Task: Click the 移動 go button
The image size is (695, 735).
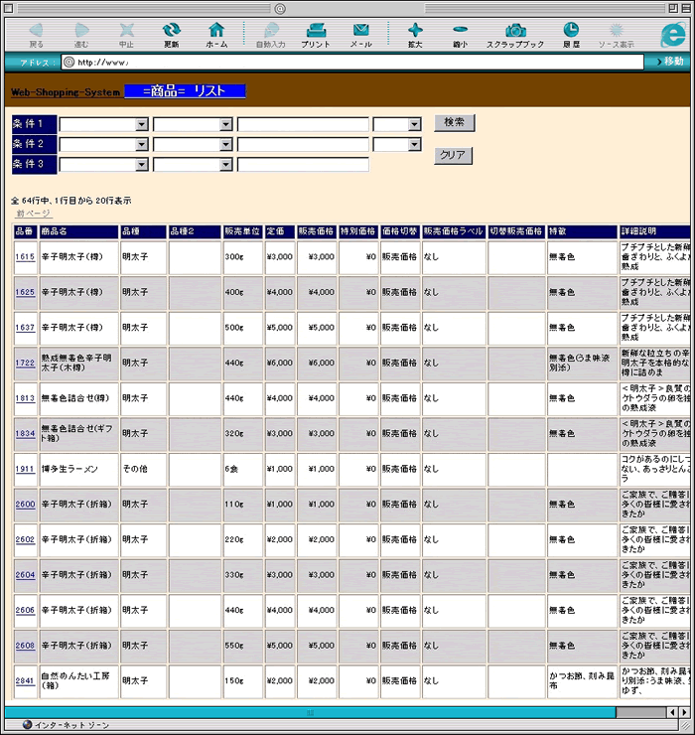Action: 670,62
